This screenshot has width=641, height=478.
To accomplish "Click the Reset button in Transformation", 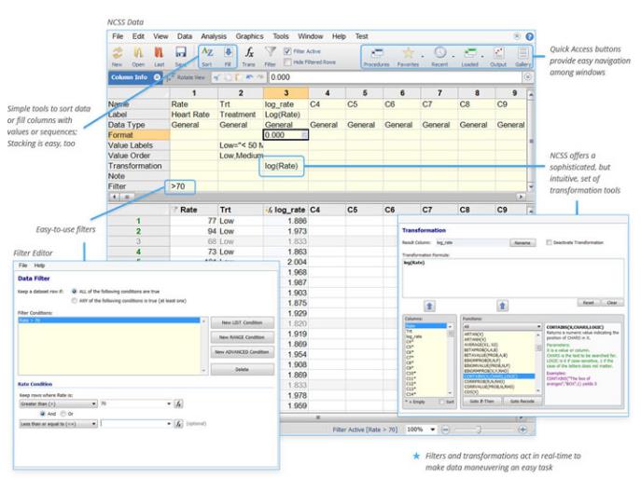I will pos(588,303).
